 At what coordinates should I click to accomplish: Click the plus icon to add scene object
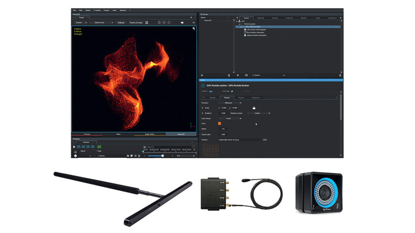(x=202, y=75)
